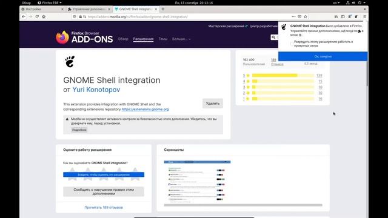The width and height of the screenshot is (388, 218).
Task: Filter reviews by 5 star bar
Action: [x=283, y=75]
